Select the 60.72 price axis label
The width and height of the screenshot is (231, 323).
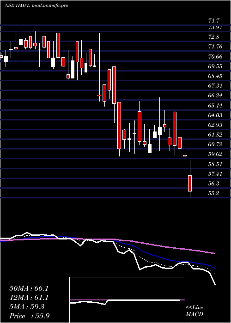pos(215,144)
